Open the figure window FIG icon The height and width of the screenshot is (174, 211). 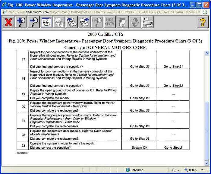pyautogui.click(x=46, y=22)
